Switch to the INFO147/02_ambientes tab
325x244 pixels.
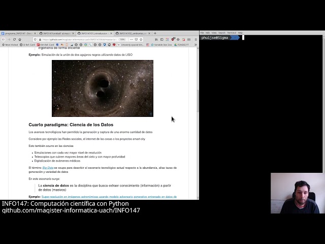[133, 34]
